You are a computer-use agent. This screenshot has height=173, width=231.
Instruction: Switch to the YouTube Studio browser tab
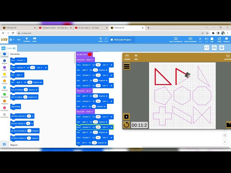[55, 28]
